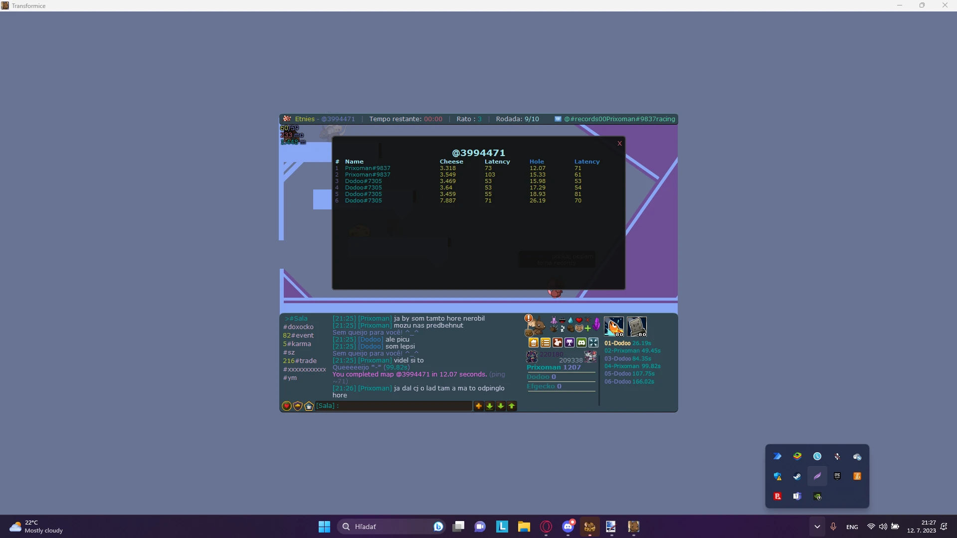Open the Epic Games tray icon
The height and width of the screenshot is (538, 957).
[x=837, y=477]
